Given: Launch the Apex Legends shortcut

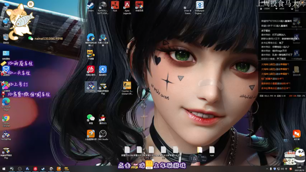Looking at the screenshot, I should pos(127,8).
